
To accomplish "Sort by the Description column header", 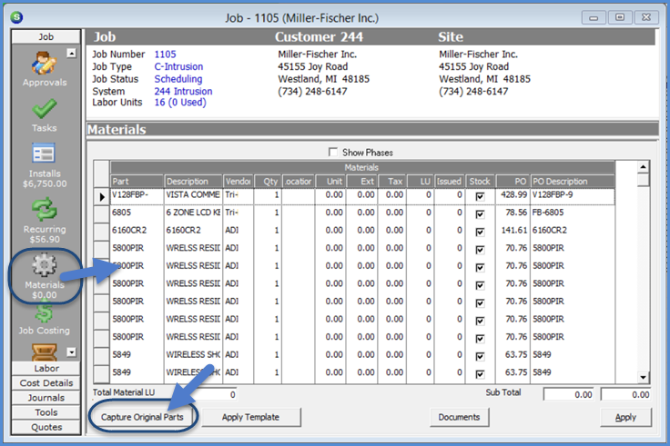I will coord(194,181).
